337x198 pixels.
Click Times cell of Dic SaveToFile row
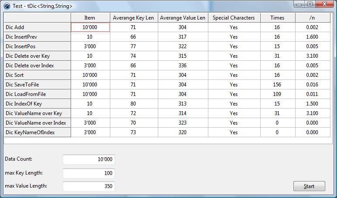277,85
